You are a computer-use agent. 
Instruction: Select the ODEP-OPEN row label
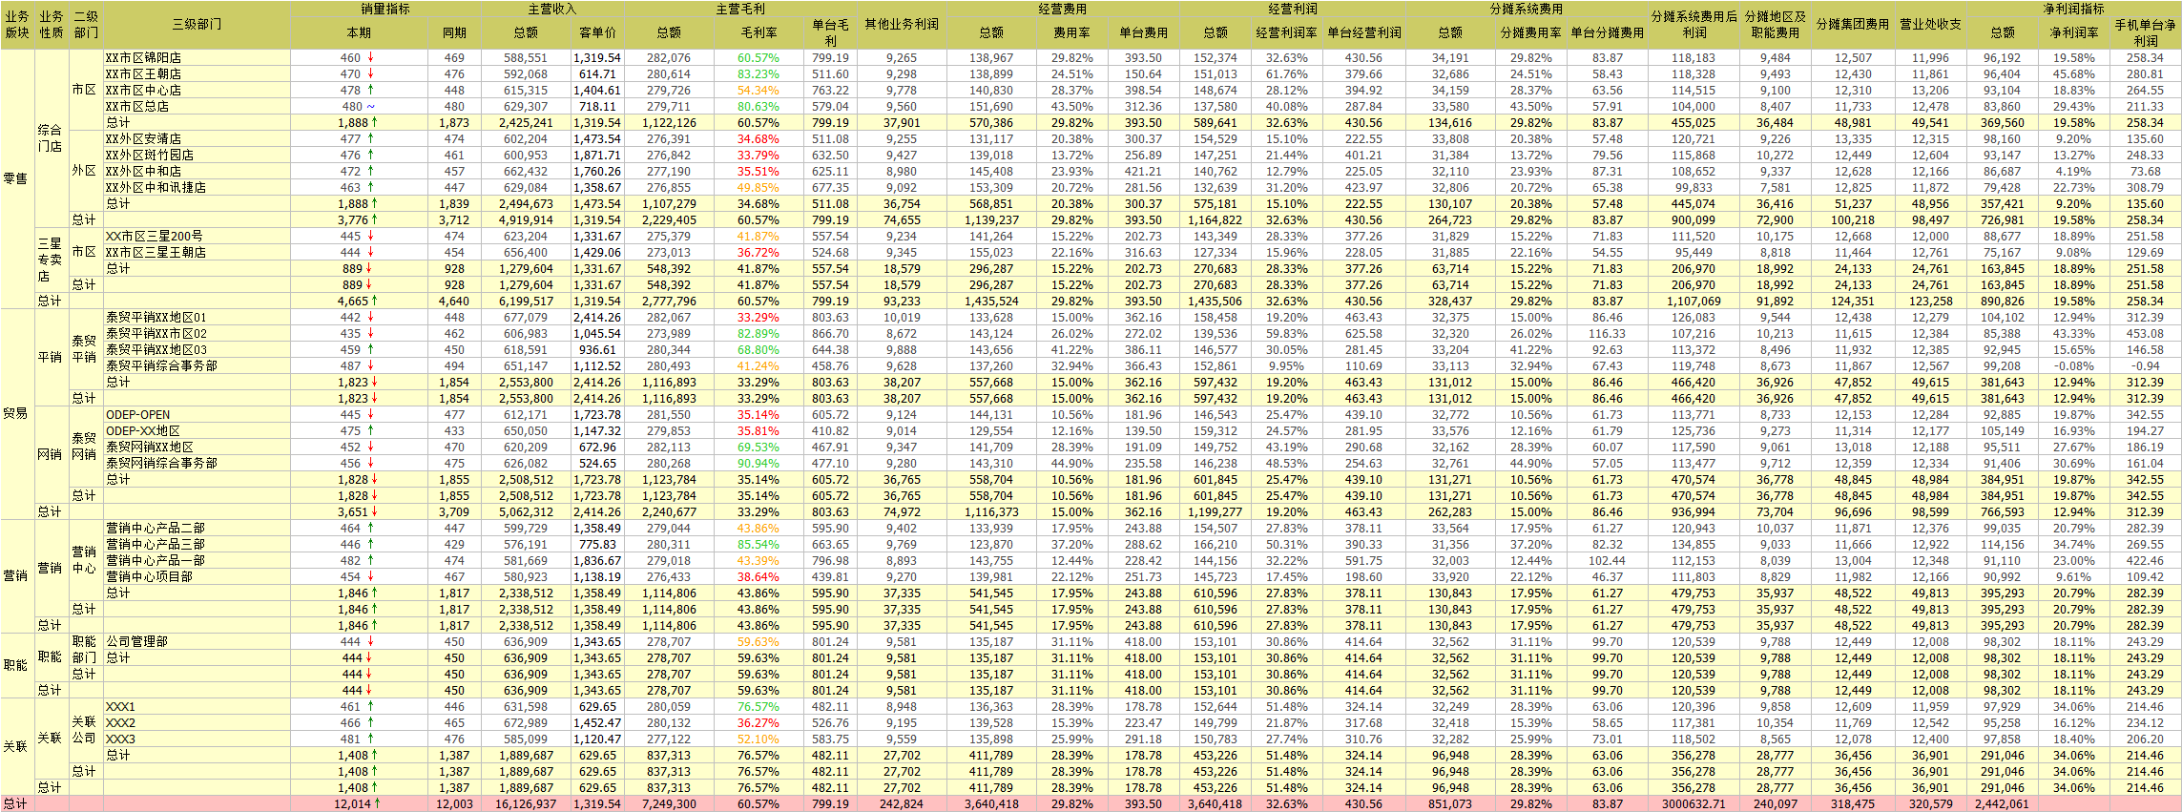click(137, 415)
